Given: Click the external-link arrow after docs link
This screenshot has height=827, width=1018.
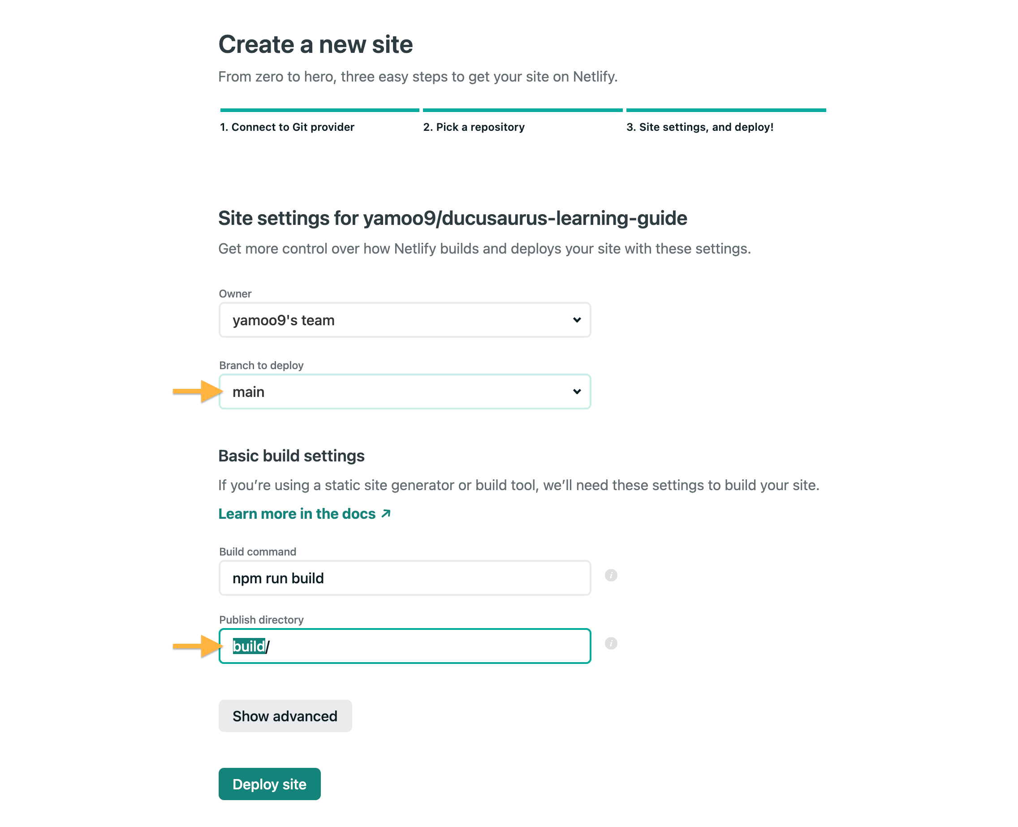Looking at the screenshot, I should [386, 513].
